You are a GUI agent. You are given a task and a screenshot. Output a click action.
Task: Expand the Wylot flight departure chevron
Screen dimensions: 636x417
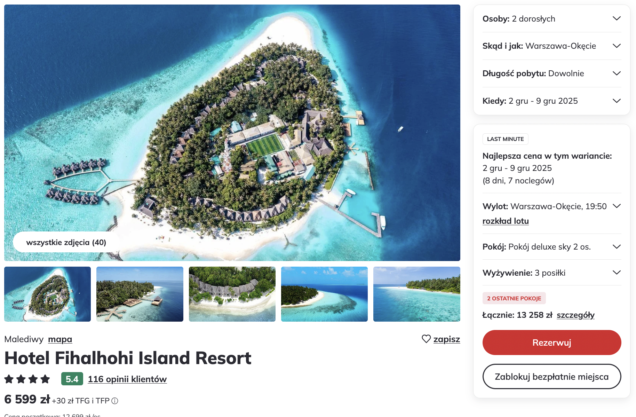click(x=617, y=206)
